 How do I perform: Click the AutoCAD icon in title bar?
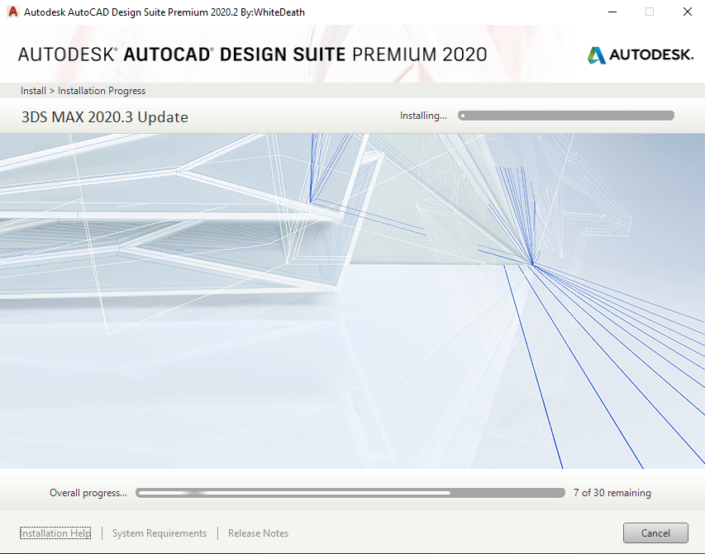(x=13, y=12)
